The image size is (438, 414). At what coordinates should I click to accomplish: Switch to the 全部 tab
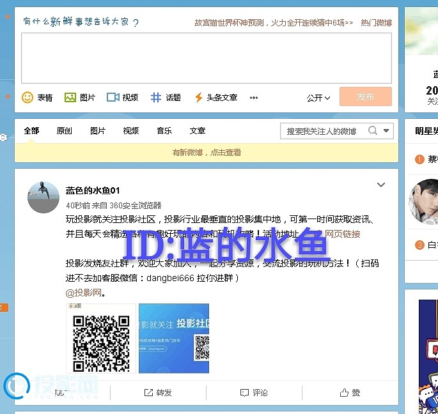[x=31, y=130]
